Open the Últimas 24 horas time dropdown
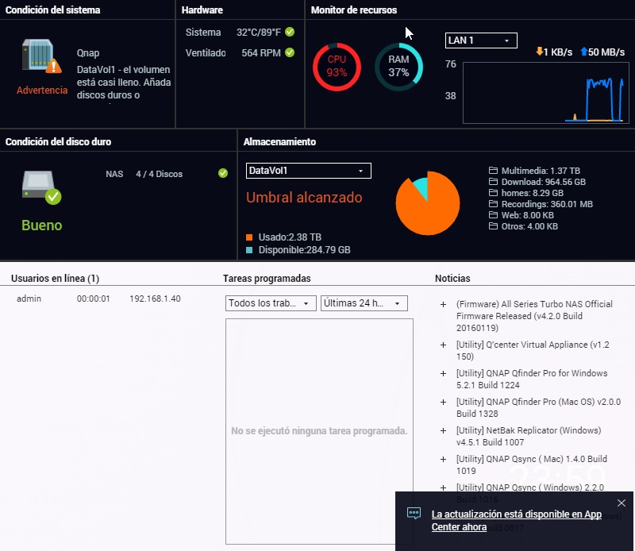The height and width of the screenshot is (551, 635). (364, 303)
